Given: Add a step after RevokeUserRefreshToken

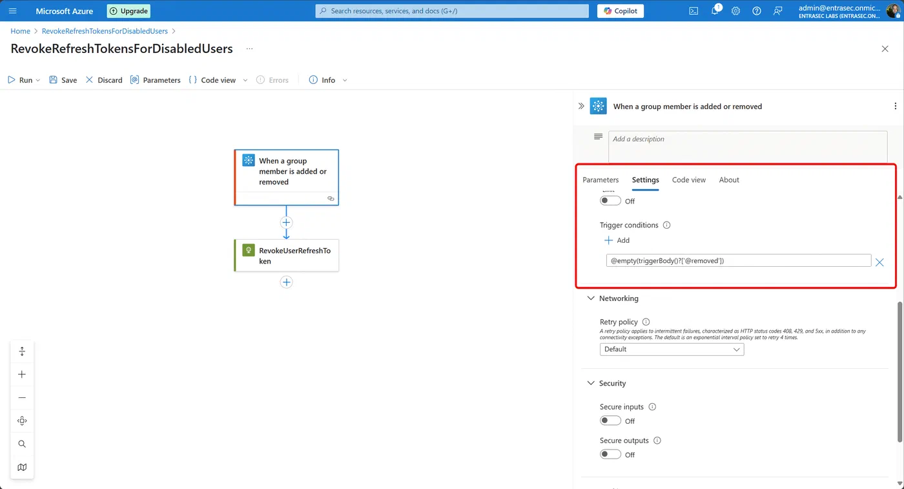Looking at the screenshot, I should click(x=287, y=282).
